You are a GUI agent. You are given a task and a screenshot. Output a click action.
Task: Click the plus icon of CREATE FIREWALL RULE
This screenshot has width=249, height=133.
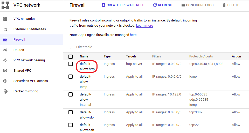pos(103,5)
